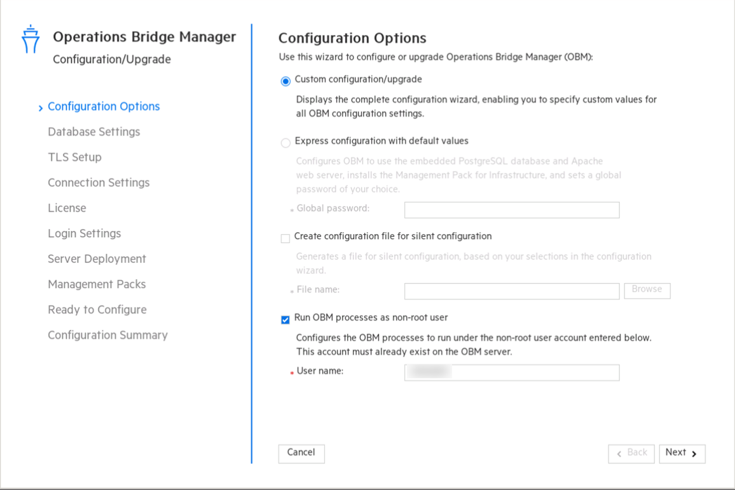Open Configuration Options wizard step

click(x=104, y=107)
